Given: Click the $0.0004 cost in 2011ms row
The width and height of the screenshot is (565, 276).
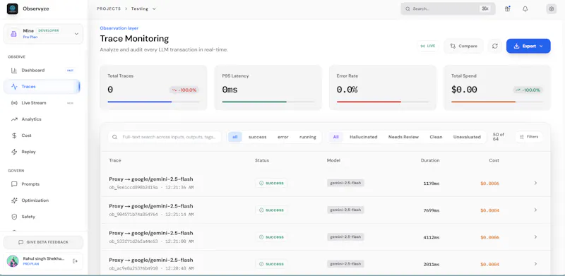Looking at the screenshot, I should pyautogui.click(x=489, y=265).
